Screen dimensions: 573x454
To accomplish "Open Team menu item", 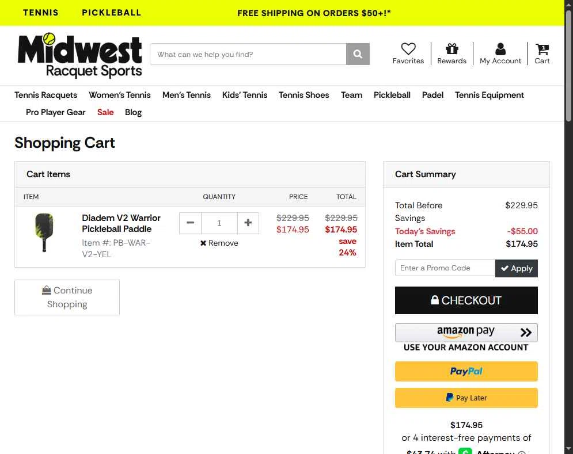I will [351, 95].
